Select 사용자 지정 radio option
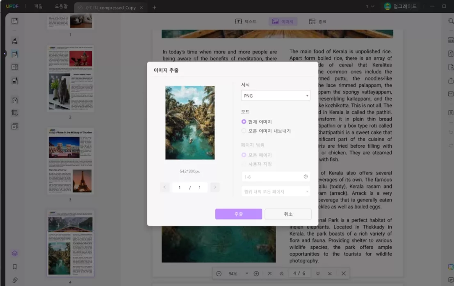The height and width of the screenshot is (286, 454). [244, 164]
